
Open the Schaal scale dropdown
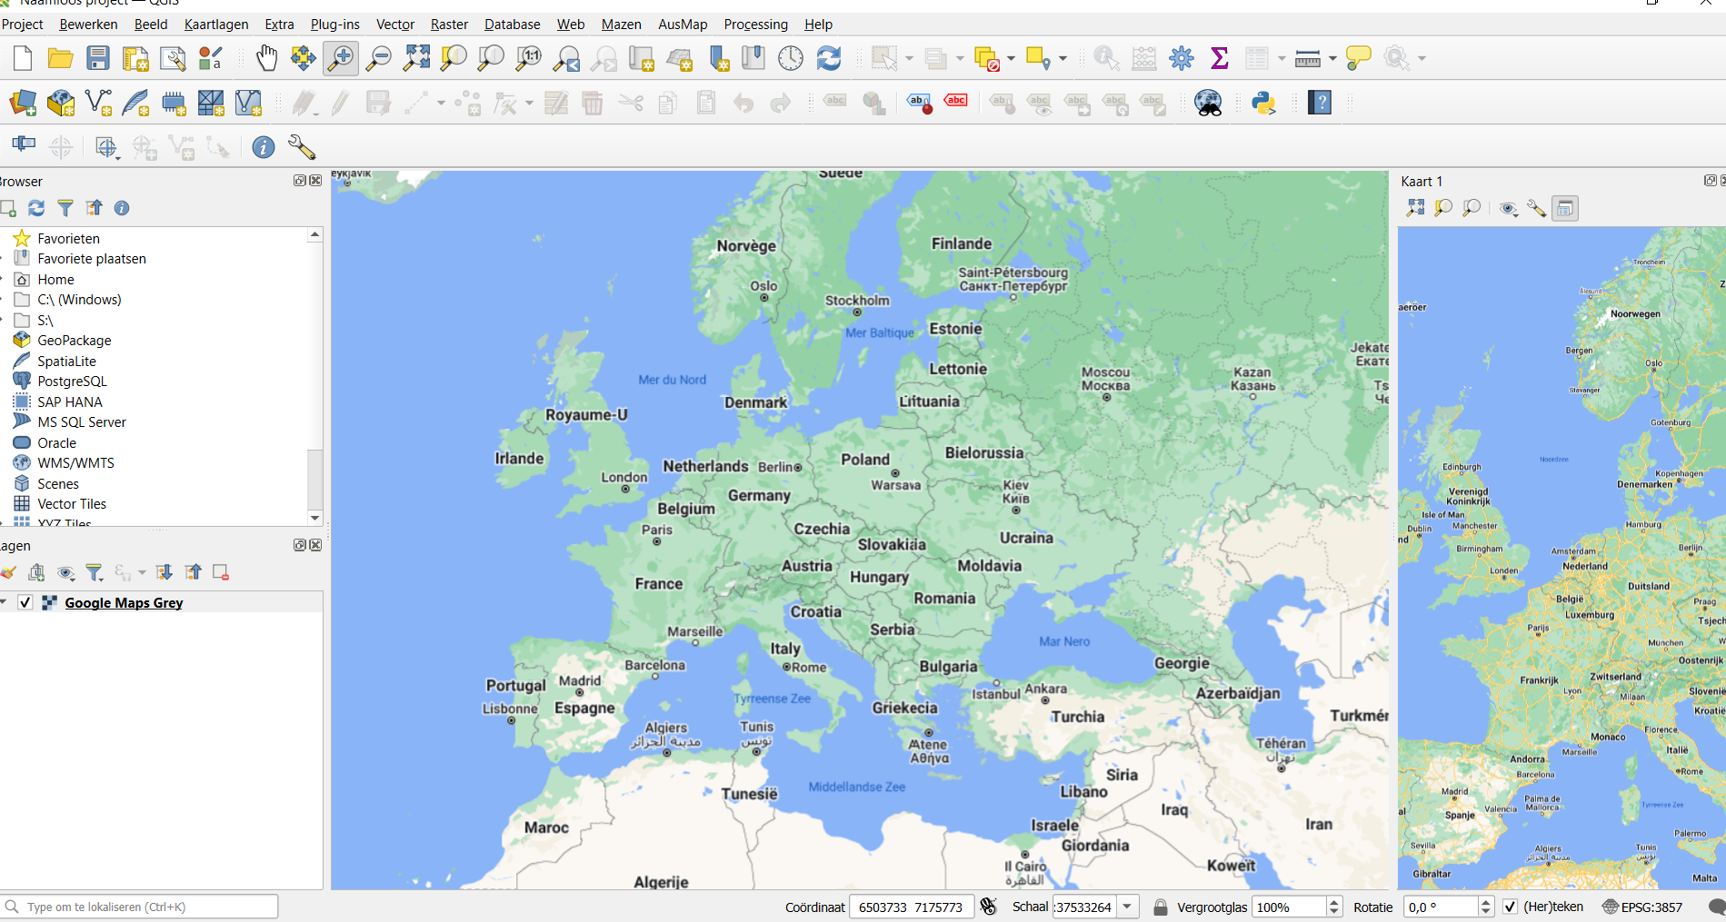(1128, 907)
